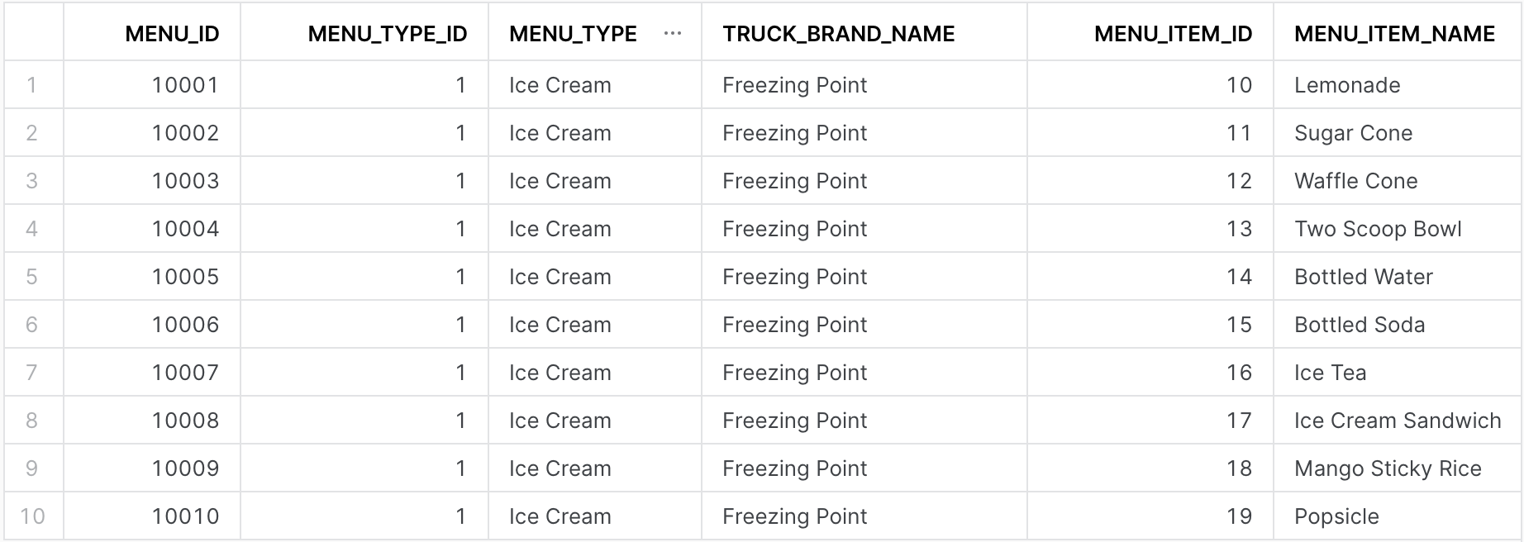1524x542 pixels.
Task: Click the MENU_ITEM_ID cell 15
Action: point(1239,325)
